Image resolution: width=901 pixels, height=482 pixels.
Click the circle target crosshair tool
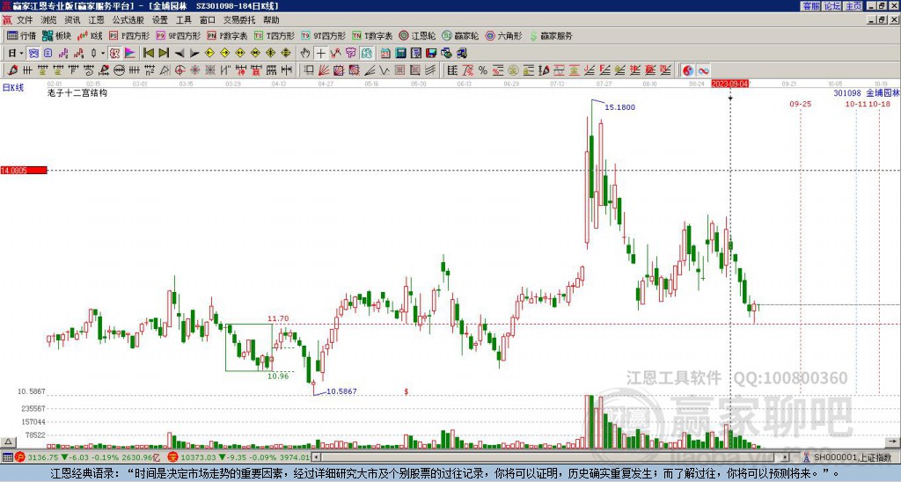pyautogui.click(x=179, y=70)
